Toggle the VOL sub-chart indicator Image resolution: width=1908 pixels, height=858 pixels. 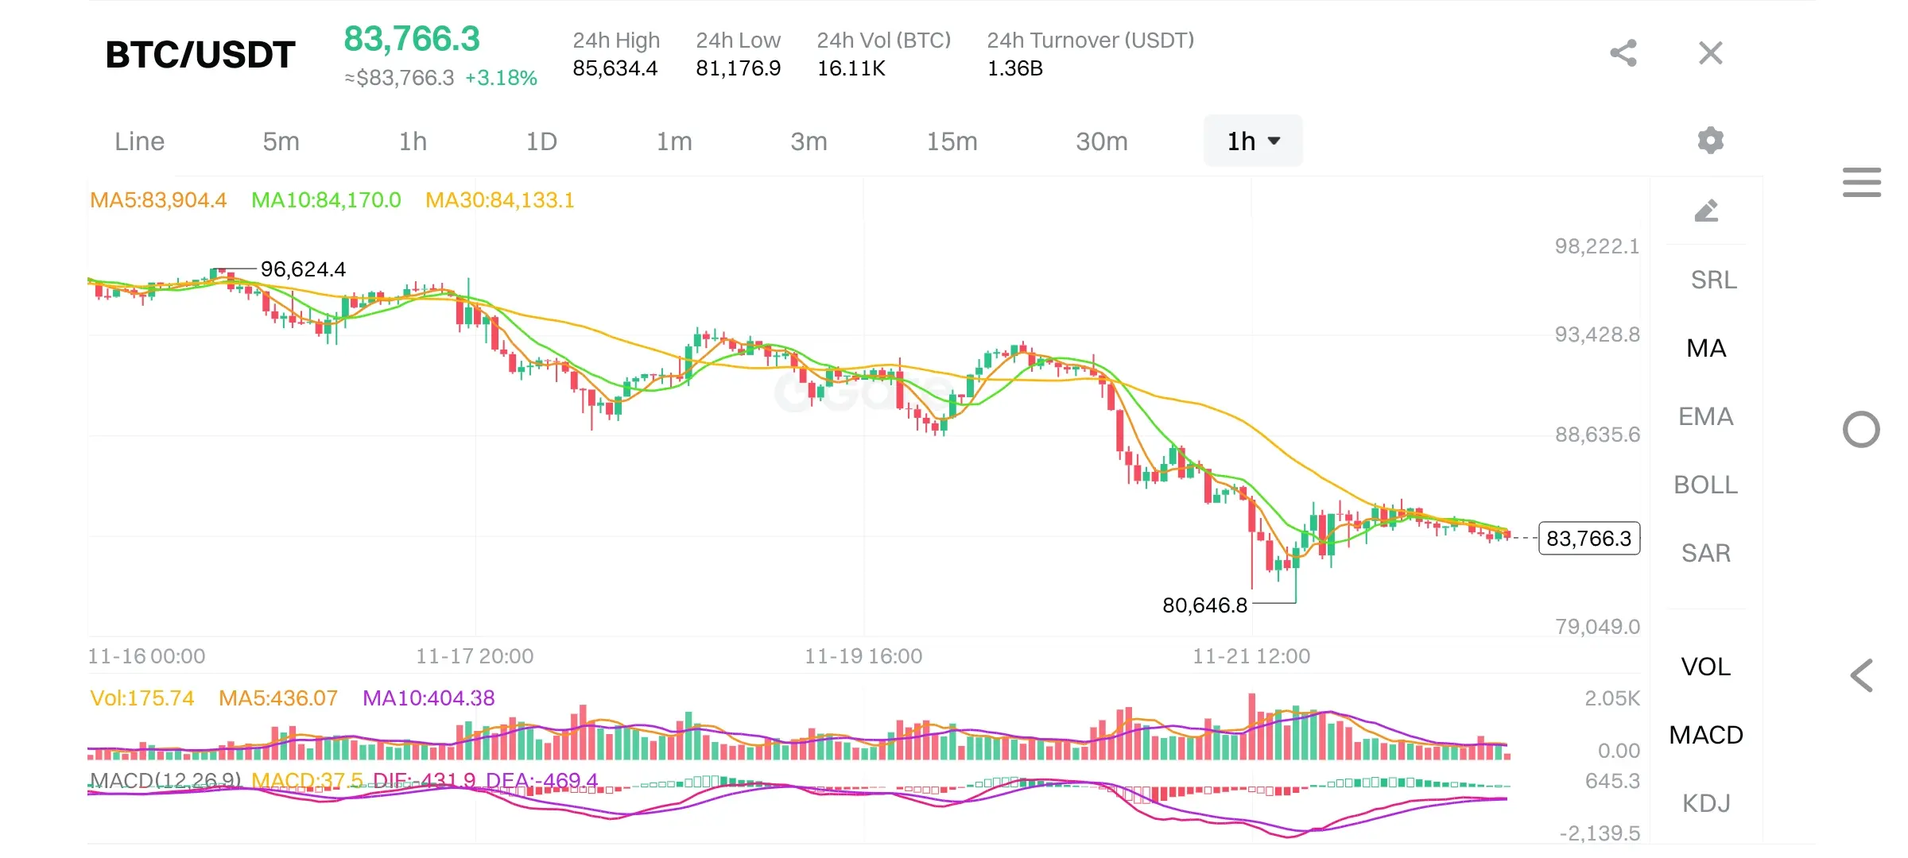(x=1706, y=667)
